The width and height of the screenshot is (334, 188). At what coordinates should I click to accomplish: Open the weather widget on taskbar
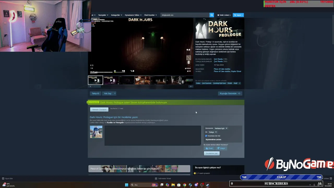(x=8, y=185)
